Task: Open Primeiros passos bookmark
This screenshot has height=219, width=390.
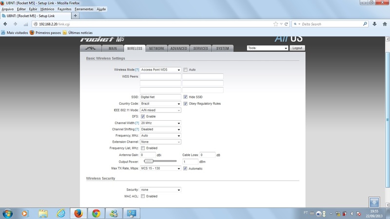Action: (45, 33)
